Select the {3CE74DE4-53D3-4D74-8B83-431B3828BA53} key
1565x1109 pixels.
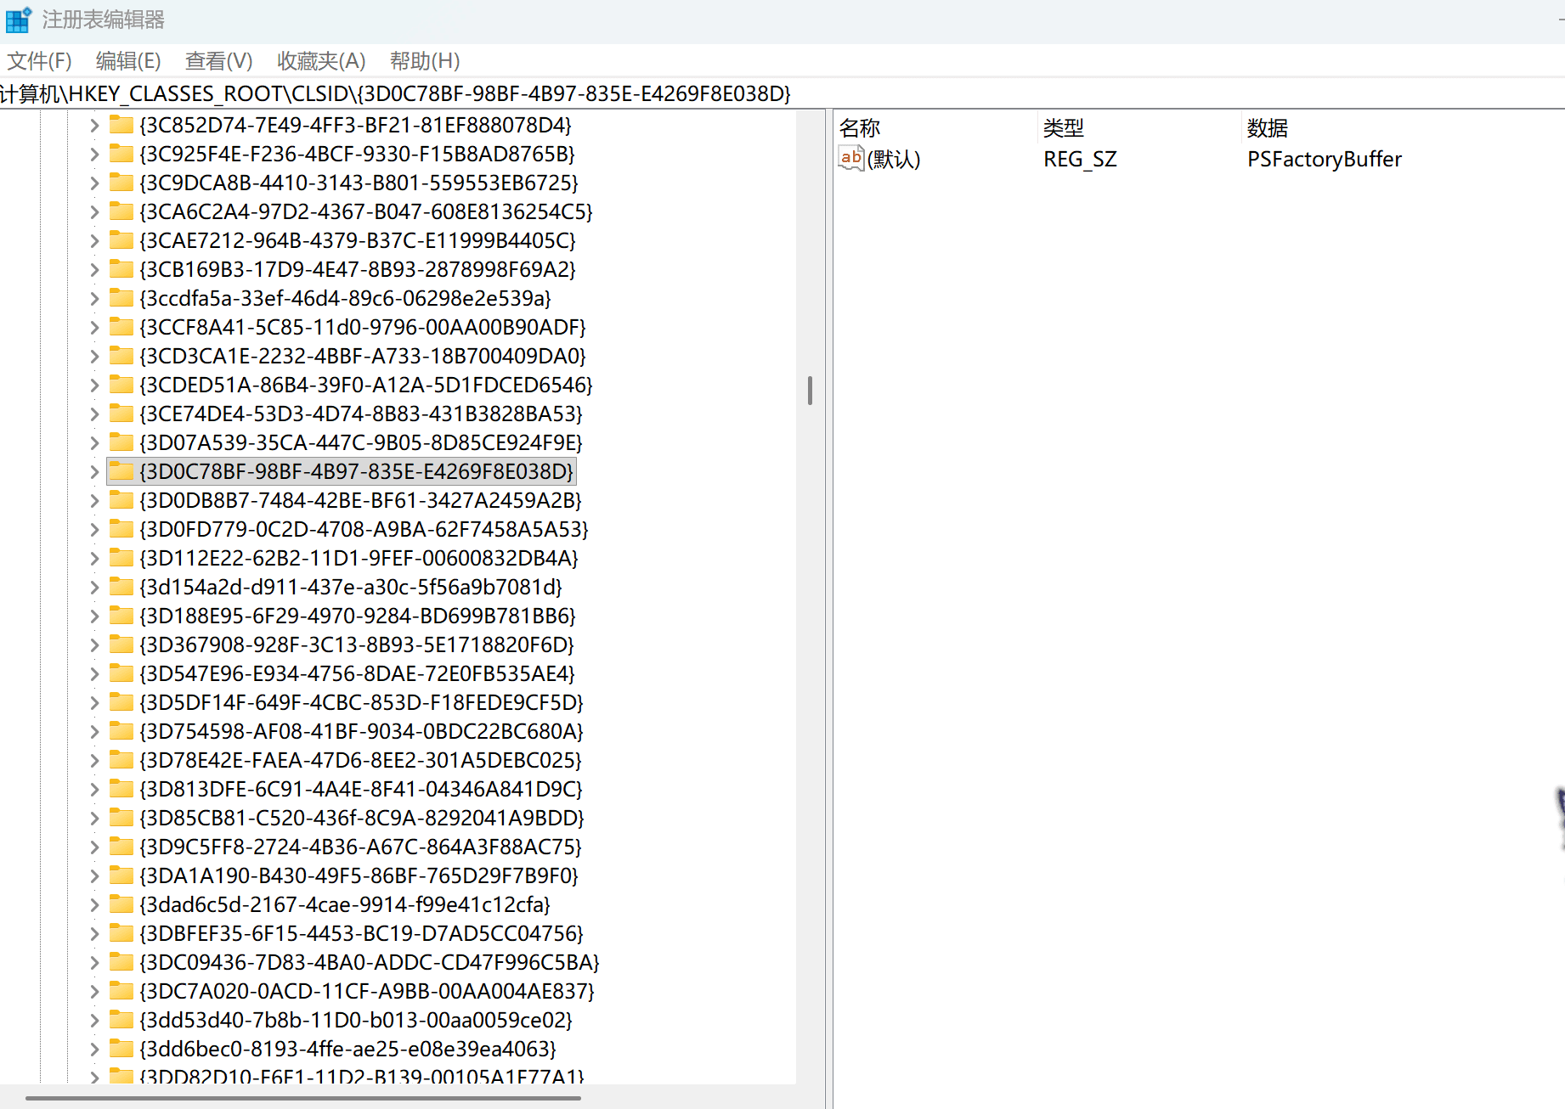coord(360,414)
